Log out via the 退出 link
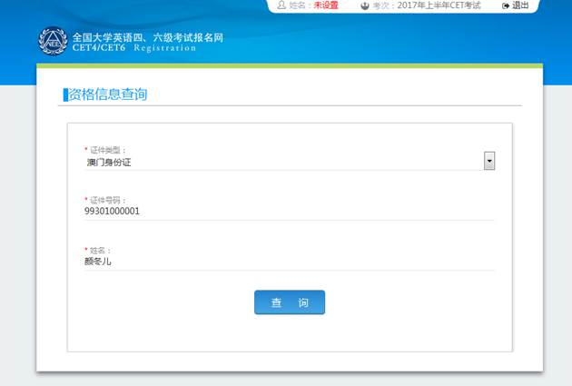 (x=520, y=5)
